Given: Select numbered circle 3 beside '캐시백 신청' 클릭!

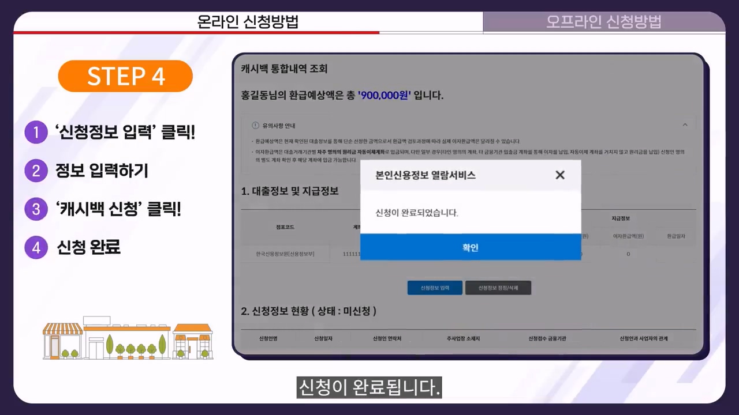Looking at the screenshot, I should point(36,209).
